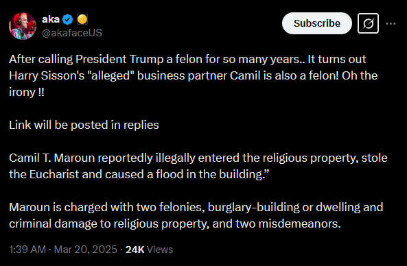
Task: Open Grok actions via the slashed-circle icon
Action: point(368,23)
